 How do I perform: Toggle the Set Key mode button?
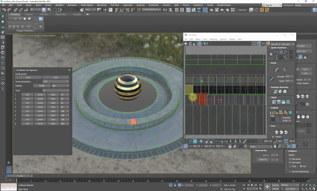(276, 189)
